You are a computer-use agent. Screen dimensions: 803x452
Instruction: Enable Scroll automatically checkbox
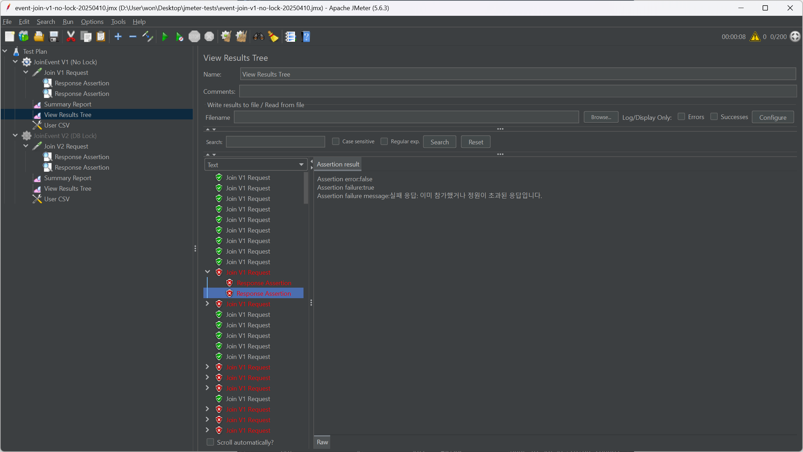click(x=210, y=442)
